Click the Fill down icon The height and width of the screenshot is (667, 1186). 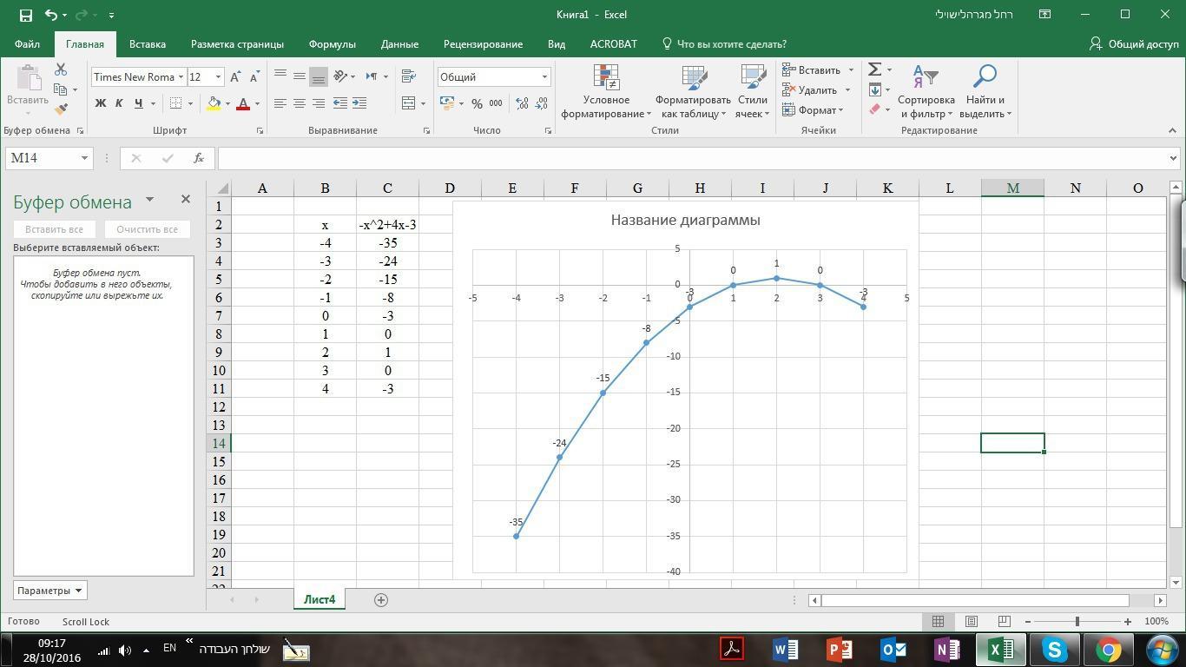pyautogui.click(x=875, y=89)
